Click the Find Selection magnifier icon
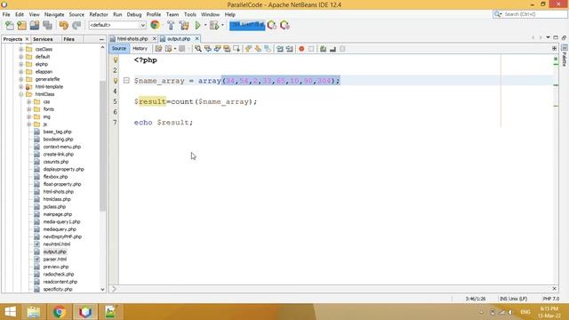569x320 pixels. pyautogui.click(x=197, y=49)
